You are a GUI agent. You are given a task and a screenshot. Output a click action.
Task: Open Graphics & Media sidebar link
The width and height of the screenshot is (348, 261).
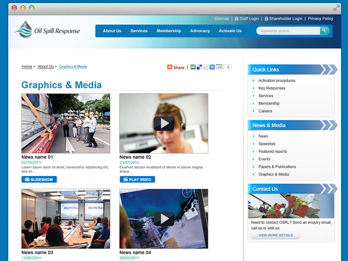[274, 174]
